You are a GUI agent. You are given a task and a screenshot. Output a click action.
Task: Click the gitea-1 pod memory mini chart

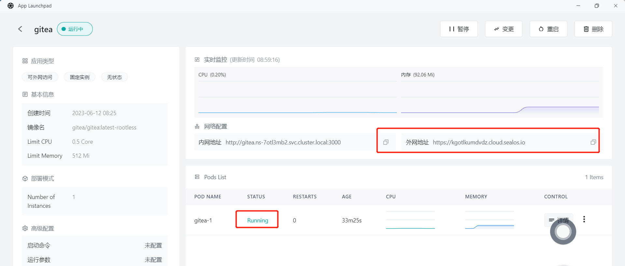(489, 220)
